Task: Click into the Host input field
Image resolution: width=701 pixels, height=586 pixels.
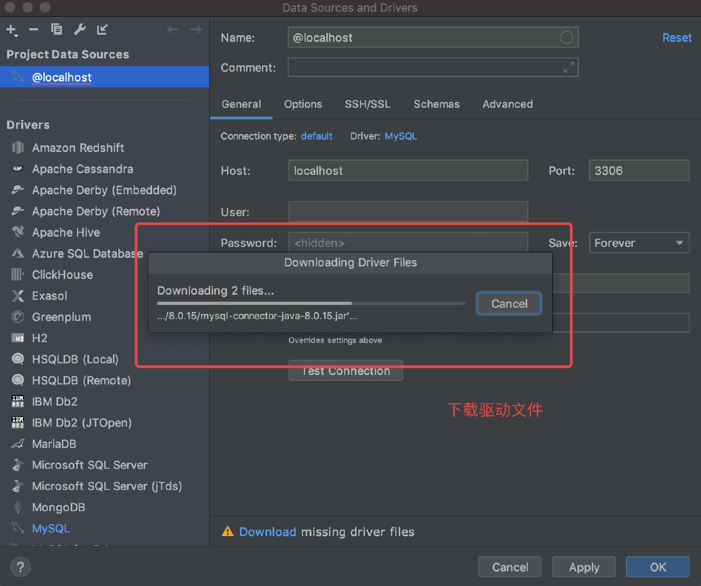Action: [408, 171]
